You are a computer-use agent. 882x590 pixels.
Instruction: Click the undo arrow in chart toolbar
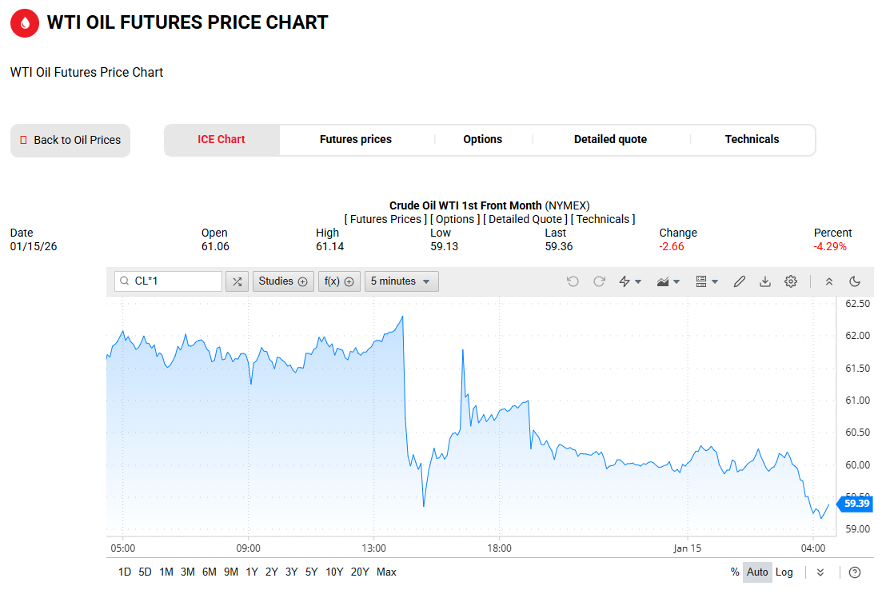573,281
